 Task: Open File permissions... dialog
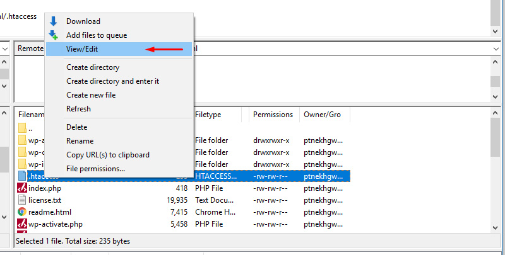[x=95, y=169]
